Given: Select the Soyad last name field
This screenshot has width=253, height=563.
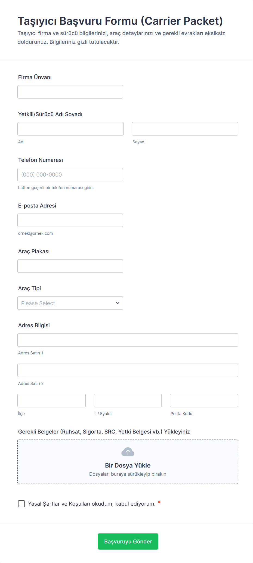Looking at the screenshot, I should point(185,129).
